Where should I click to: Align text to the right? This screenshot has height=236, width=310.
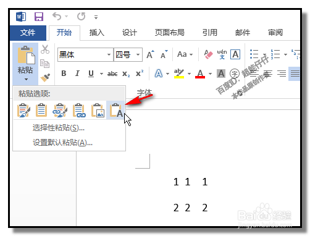tap(282, 74)
